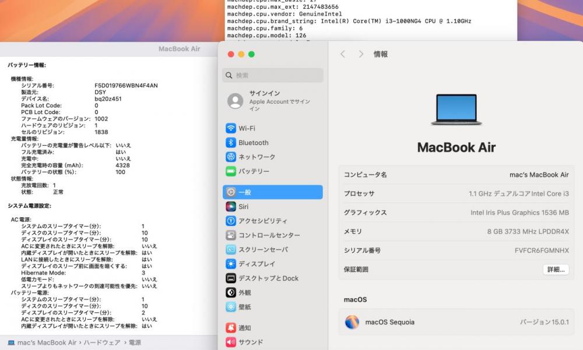This screenshot has width=583, height=350.
Task: Select the Wi-Fi sidebar label
Action: (247, 128)
